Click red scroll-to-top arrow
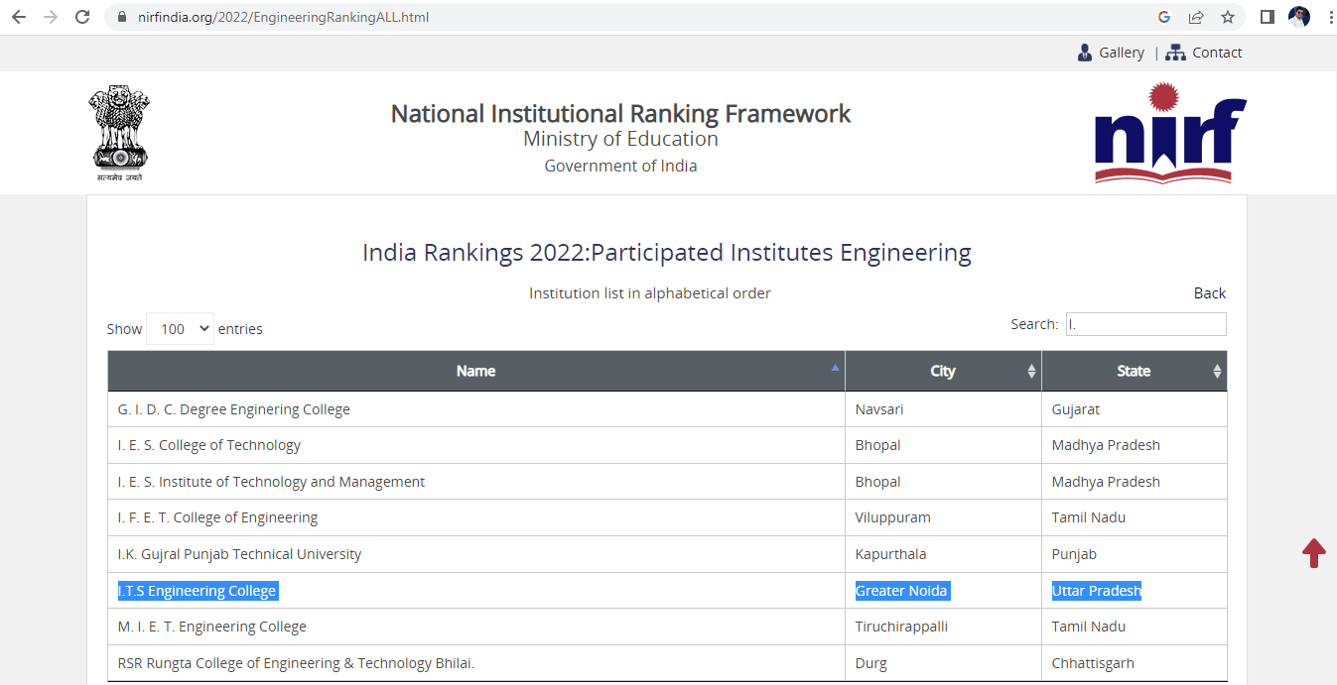The height and width of the screenshot is (685, 1337). (x=1314, y=552)
